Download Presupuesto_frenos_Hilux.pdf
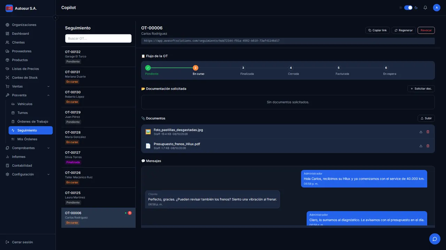 click(x=421, y=146)
